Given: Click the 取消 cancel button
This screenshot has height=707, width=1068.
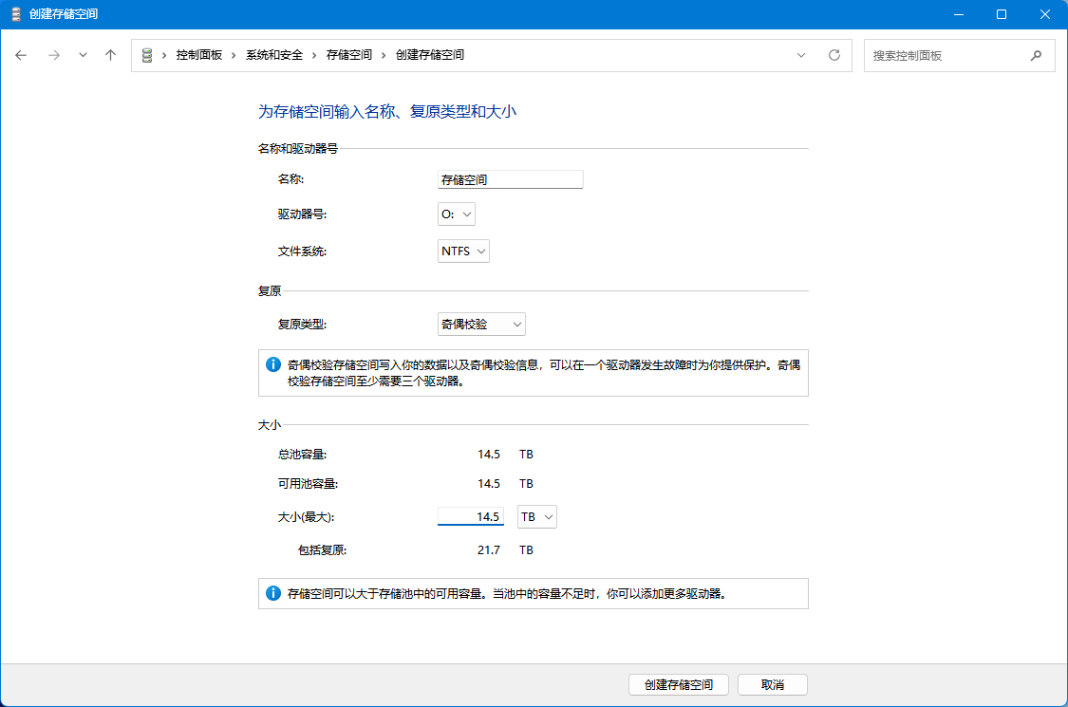Looking at the screenshot, I should [x=773, y=685].
